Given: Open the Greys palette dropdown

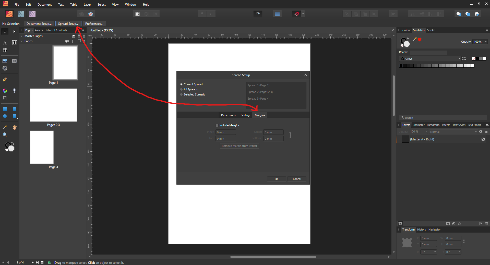Looking at the screenshot, I should 430,59.
